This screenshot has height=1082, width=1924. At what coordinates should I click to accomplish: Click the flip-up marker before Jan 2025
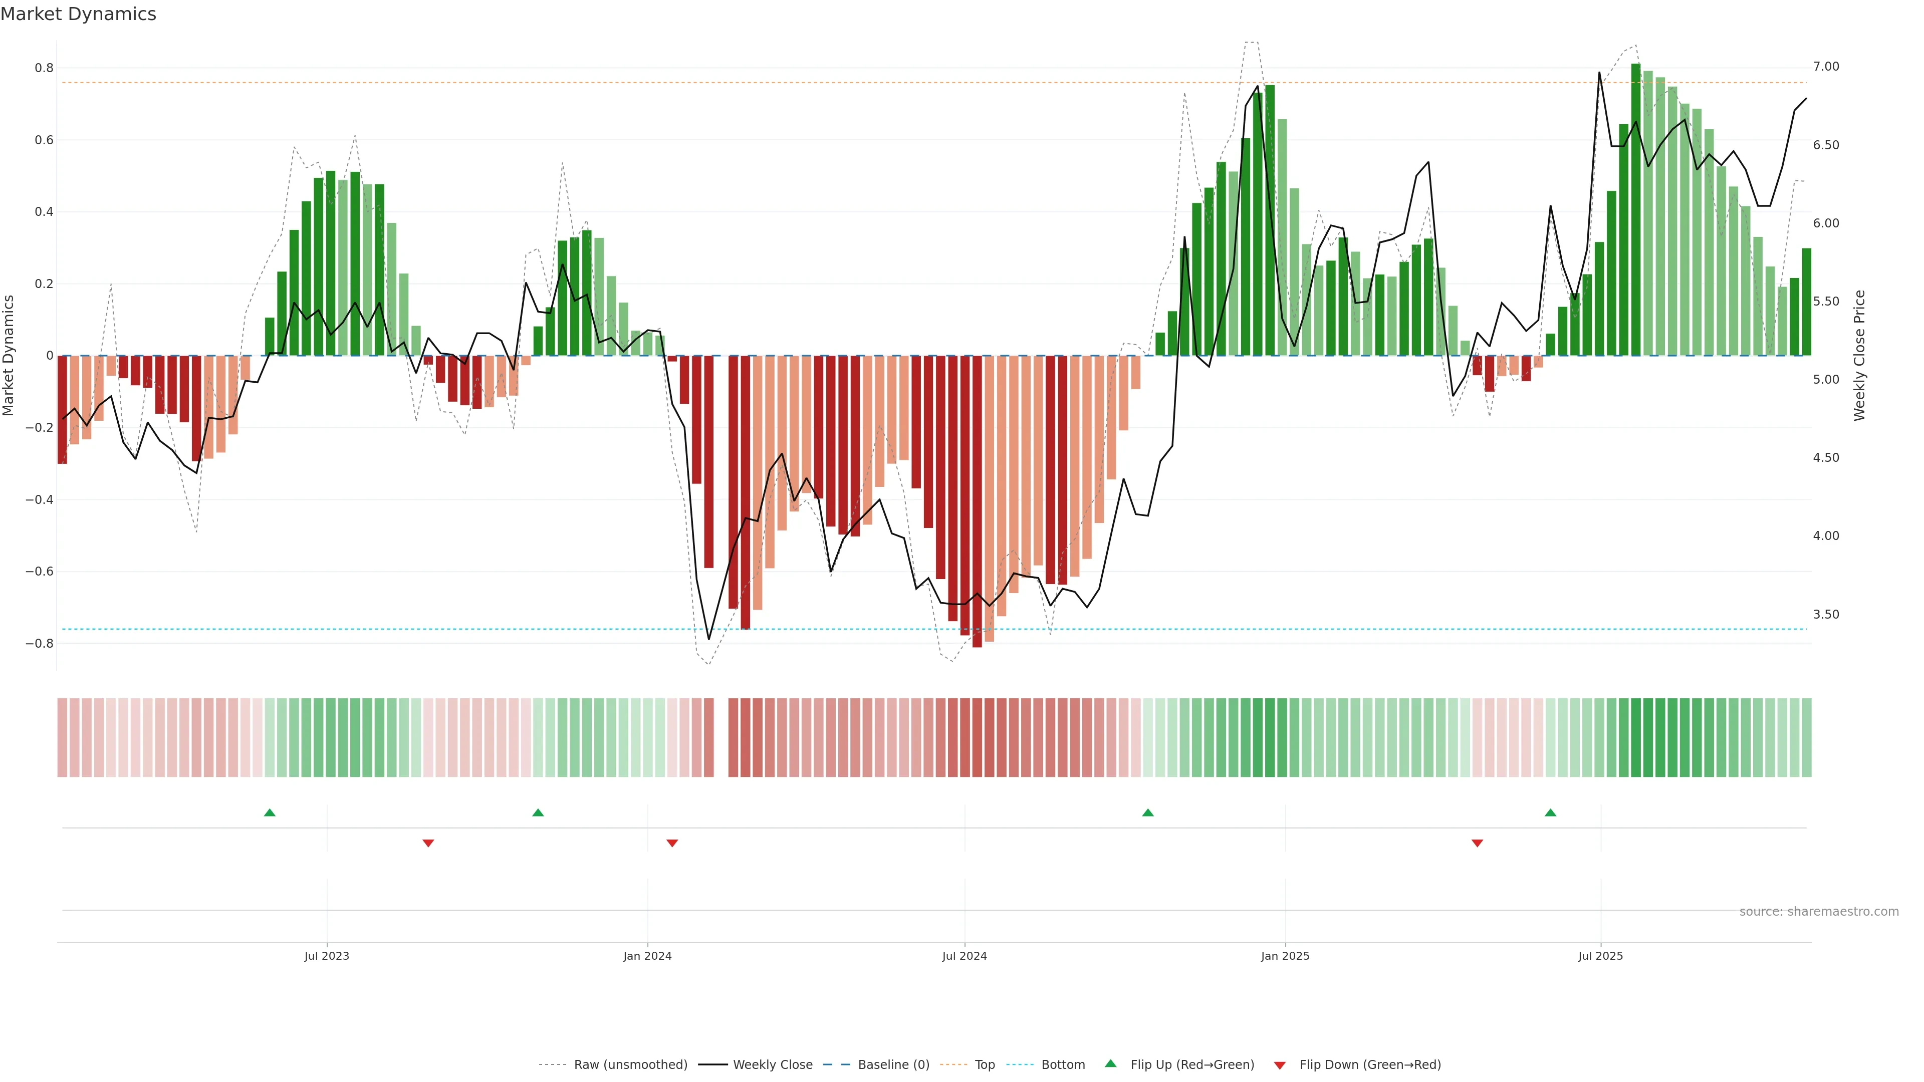[1148, 813]
